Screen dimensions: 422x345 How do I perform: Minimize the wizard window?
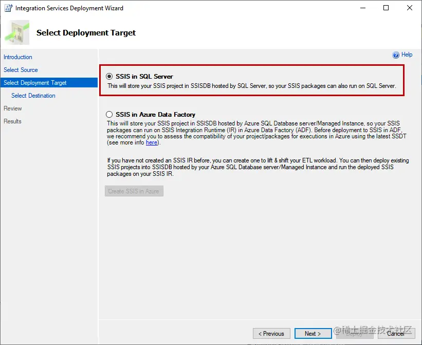[x=363, y=8]
